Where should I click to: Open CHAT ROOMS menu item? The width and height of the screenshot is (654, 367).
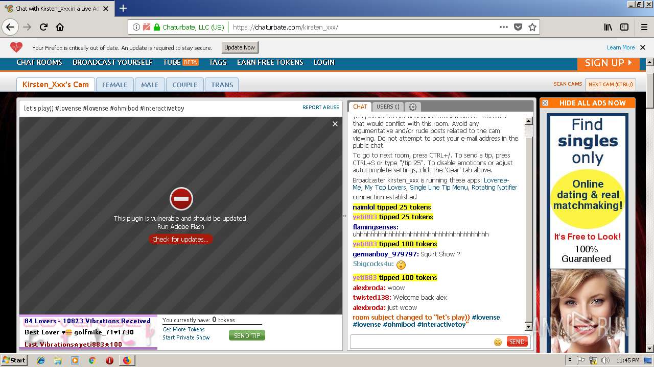click(39, 62)
